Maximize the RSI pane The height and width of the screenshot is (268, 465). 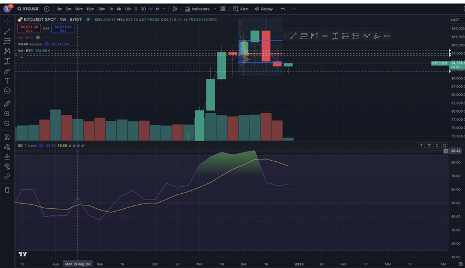pyautogui.click(x=444, y=145)
